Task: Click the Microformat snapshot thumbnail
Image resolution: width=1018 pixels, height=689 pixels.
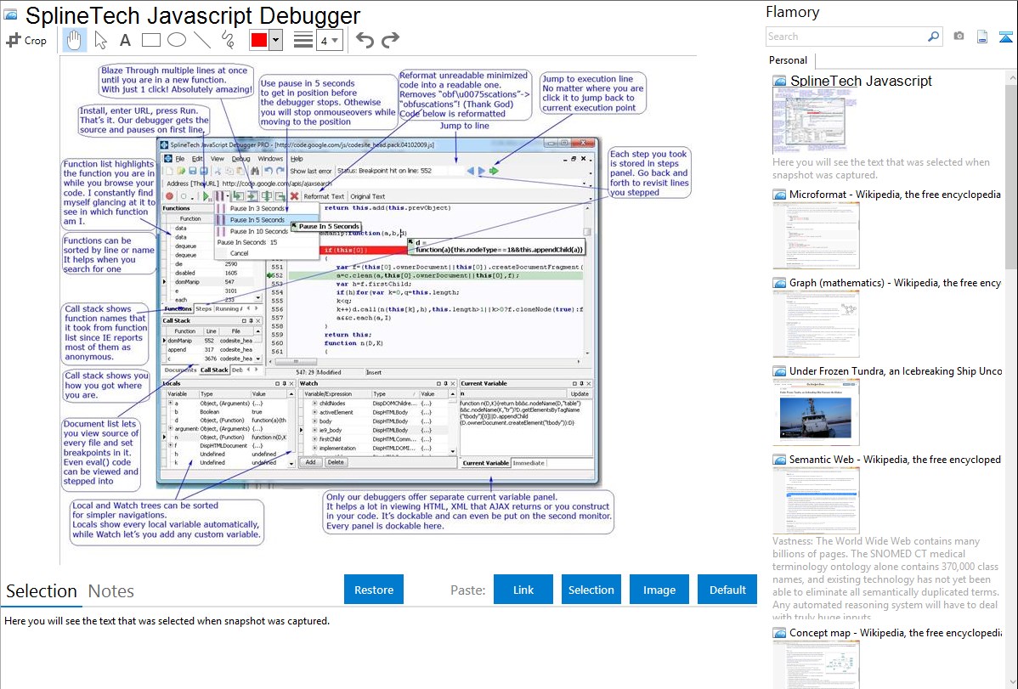Action: [816, 235]
